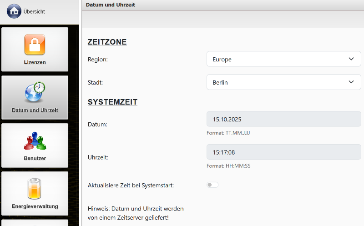
Task: Click the orange padlock Lizenzen icon
Action: [x=35, y=45]
